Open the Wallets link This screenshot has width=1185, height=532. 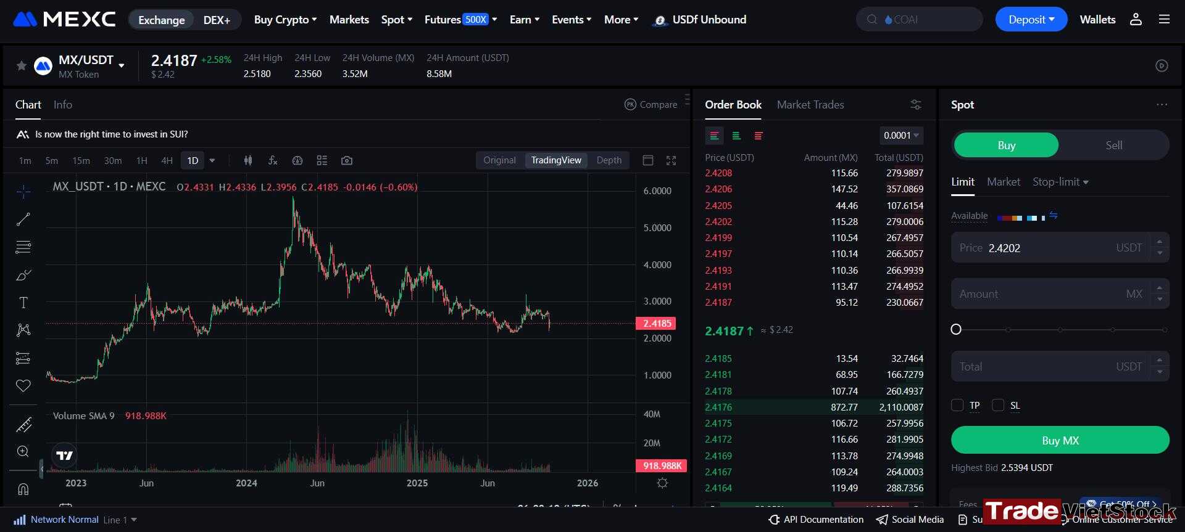pyautogui.click(x=1097, y=20)
